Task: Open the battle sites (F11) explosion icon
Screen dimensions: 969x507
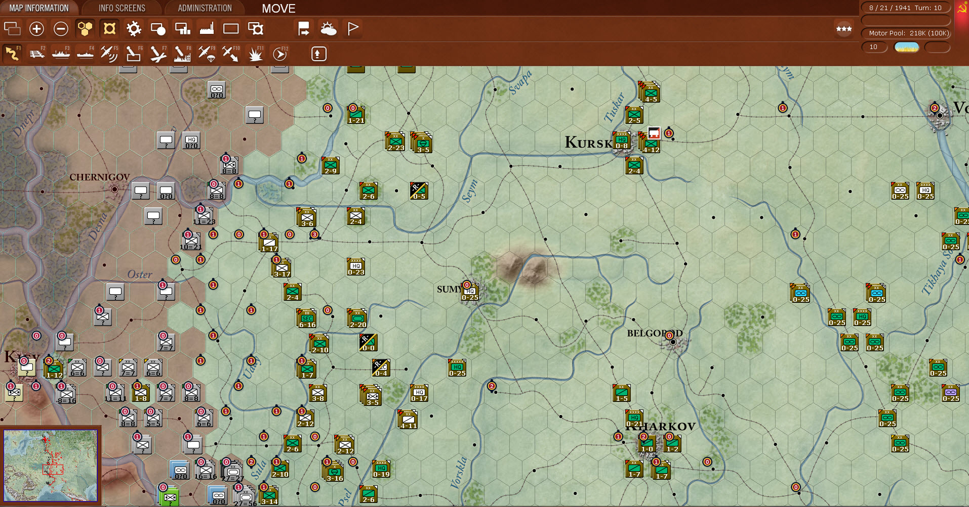Action: coord(255,54)
